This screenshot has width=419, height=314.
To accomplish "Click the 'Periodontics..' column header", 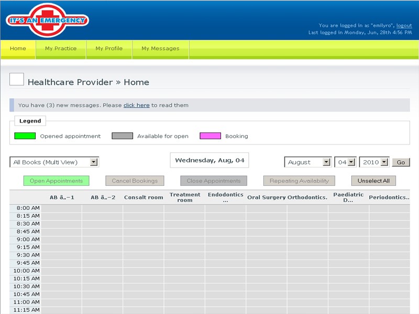I will point(389,197).
